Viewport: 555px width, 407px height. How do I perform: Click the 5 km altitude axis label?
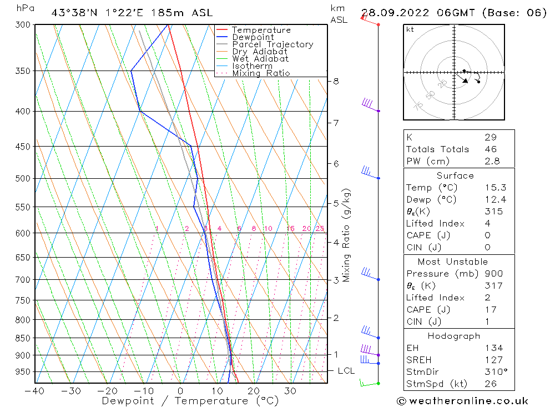tap(336, 204)
